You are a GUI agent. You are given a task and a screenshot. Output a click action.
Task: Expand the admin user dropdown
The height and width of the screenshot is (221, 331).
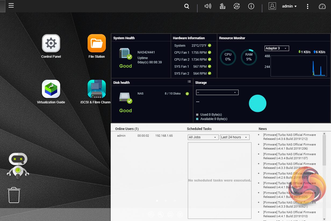click(x=289, y=6)
